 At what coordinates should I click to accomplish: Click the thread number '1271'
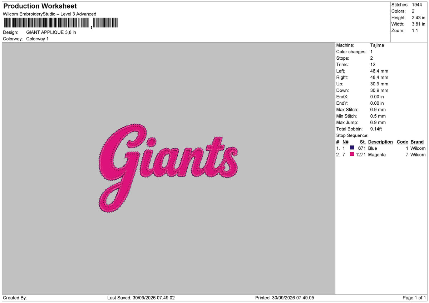[x=361, y=154]
